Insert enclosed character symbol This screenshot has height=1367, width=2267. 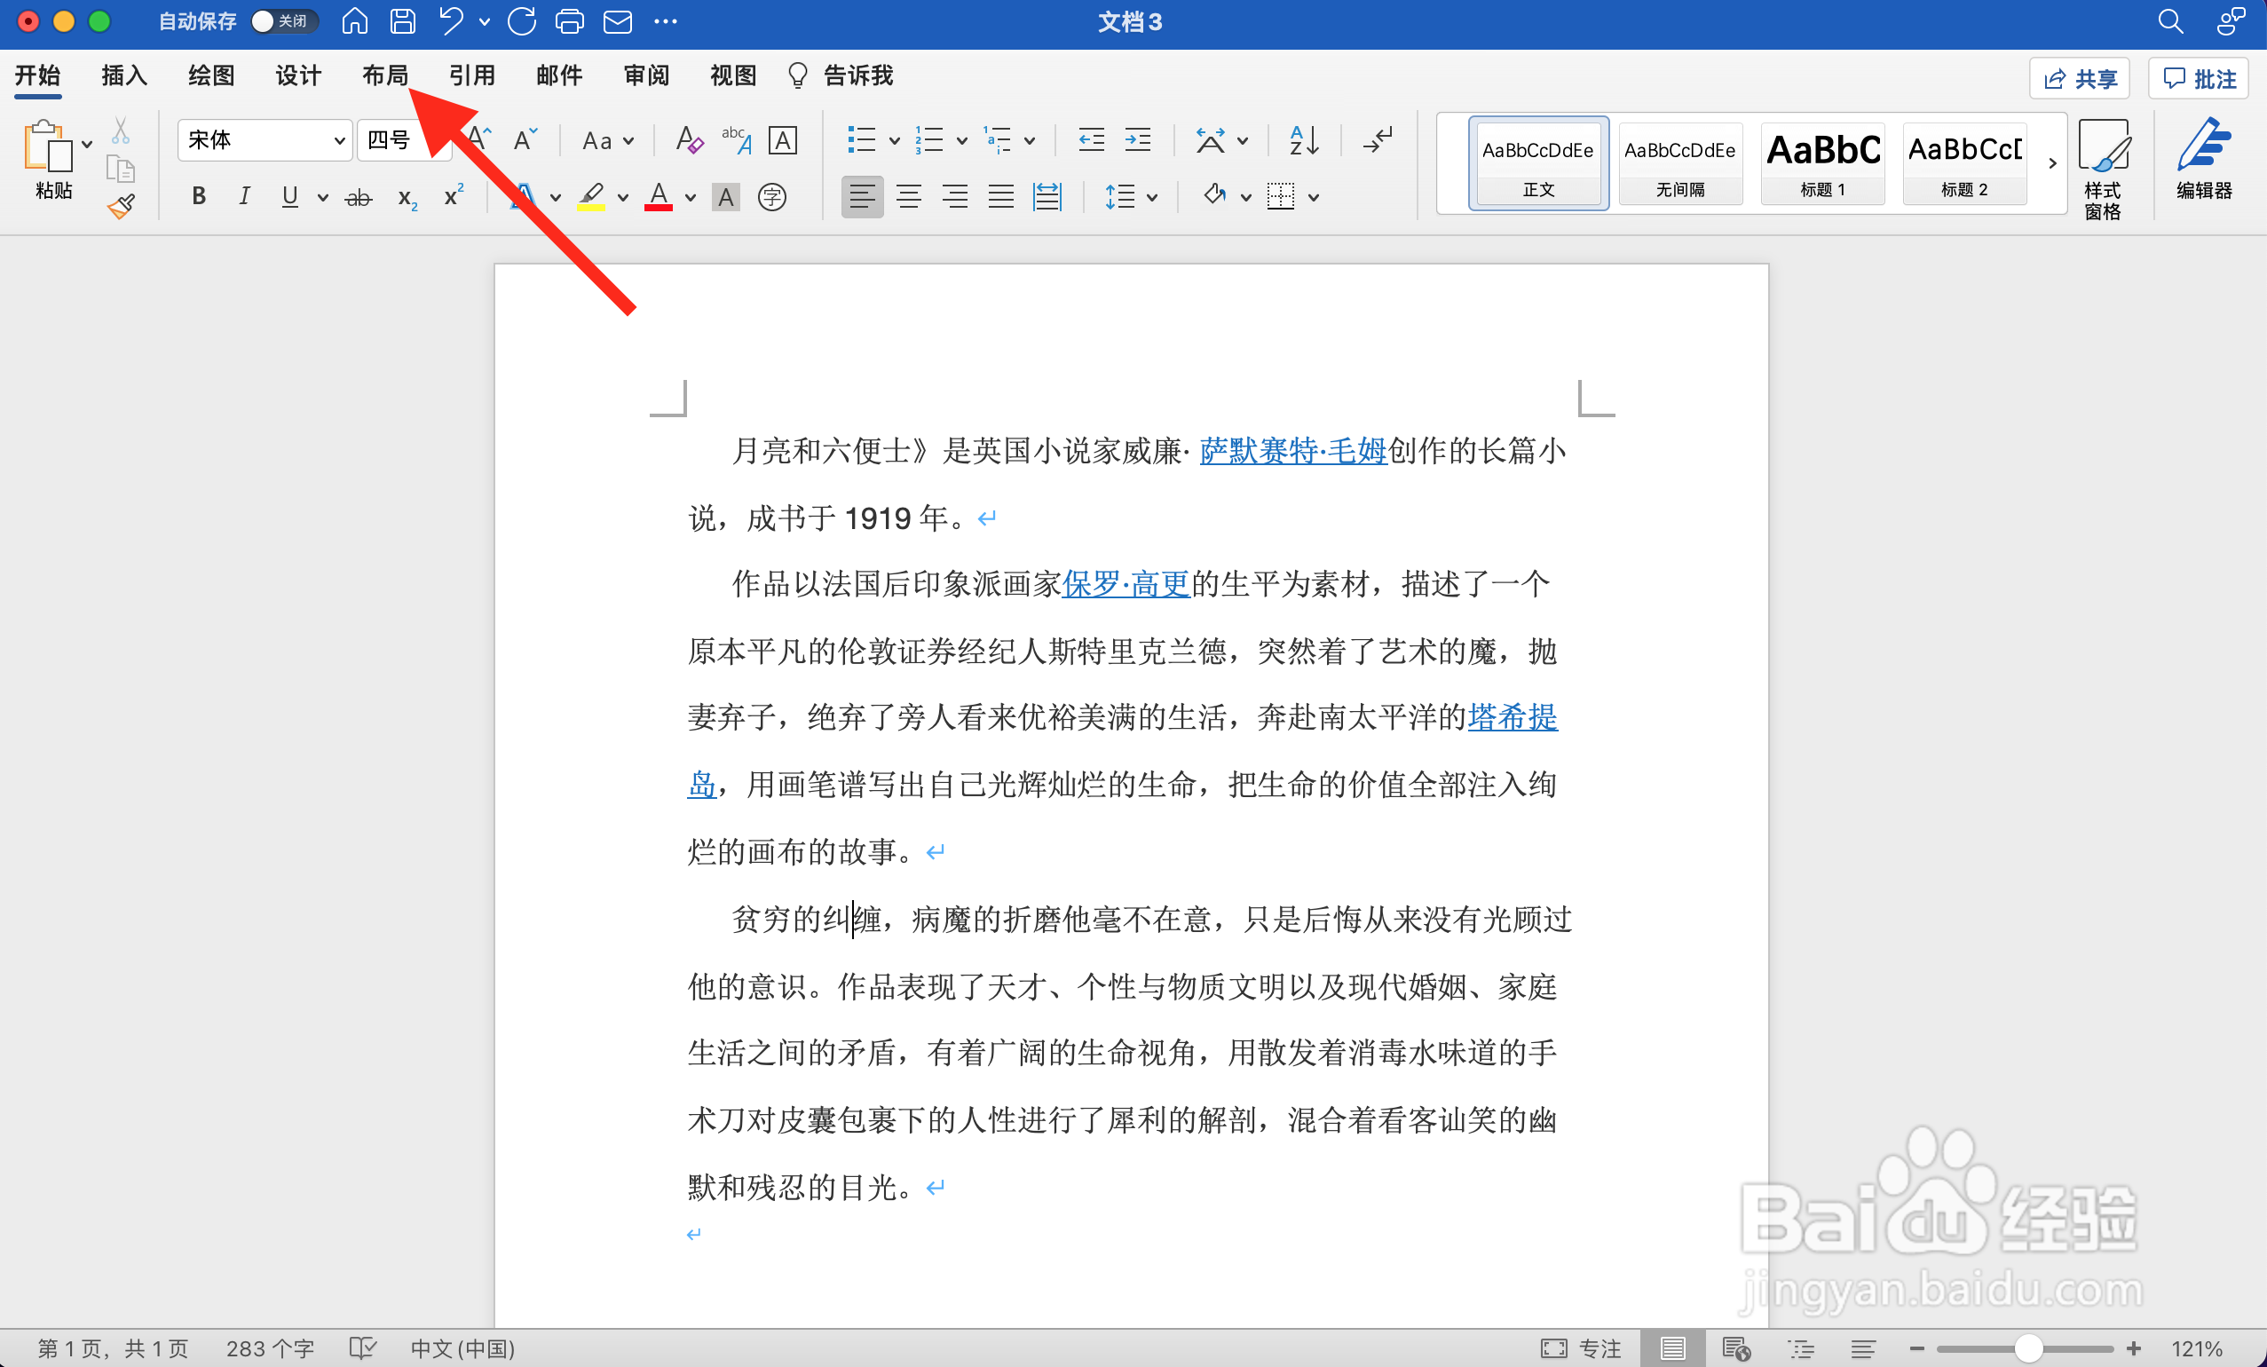[772, 197]
